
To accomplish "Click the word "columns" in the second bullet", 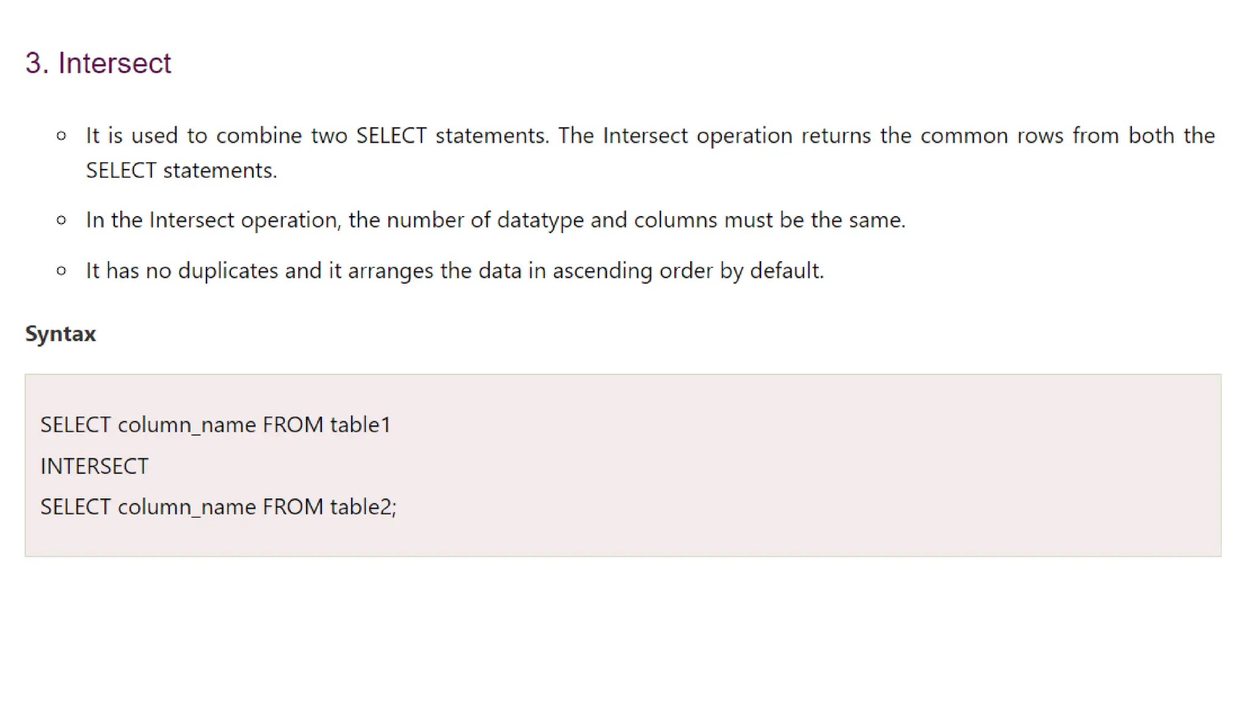I will point(676,220).
